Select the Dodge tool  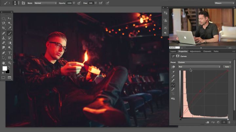(10, 48)
